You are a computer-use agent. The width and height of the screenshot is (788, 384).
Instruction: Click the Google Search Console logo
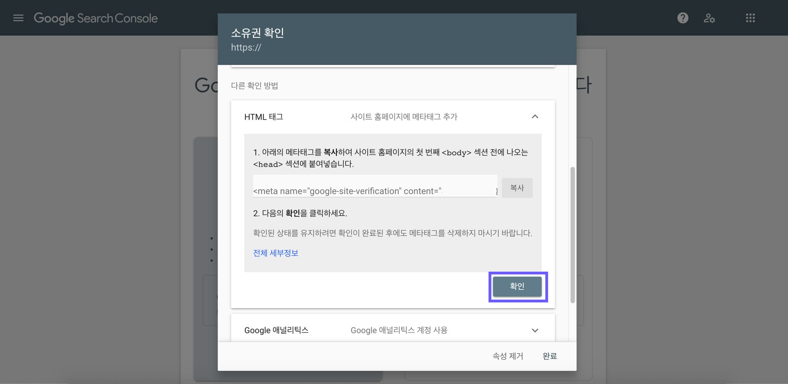coord(96,18)
